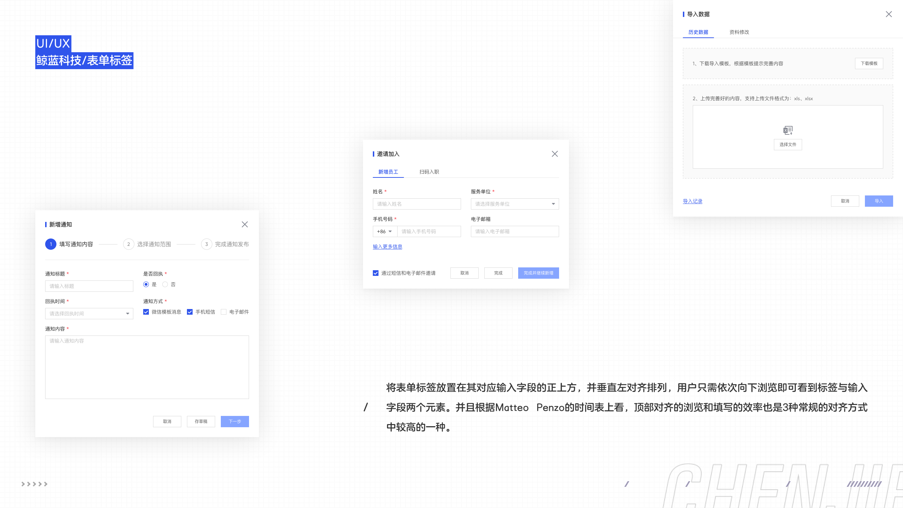Open the +86 country code dropdown
The height and width of the screenshot is (508, 903).
[385, 231]
